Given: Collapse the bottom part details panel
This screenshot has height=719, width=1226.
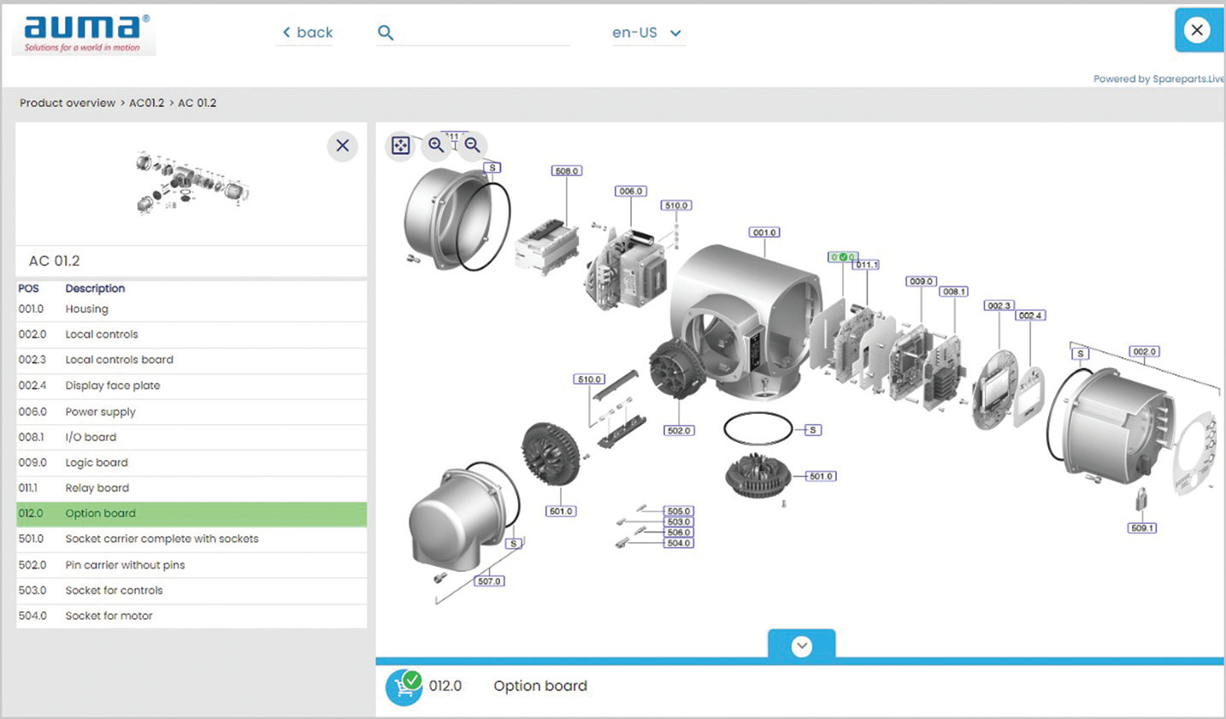Looking at the screenshot, I should coord(801,646).
